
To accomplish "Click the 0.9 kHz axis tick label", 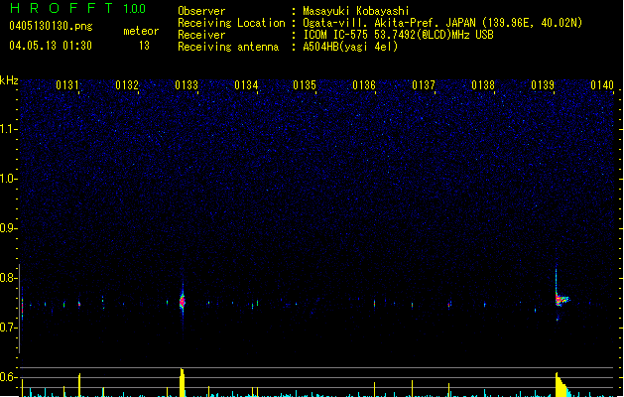I will pyautogui.click(x=8, y=228).
